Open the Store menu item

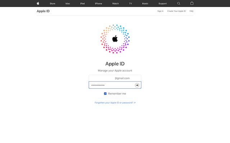coord(52,4)
